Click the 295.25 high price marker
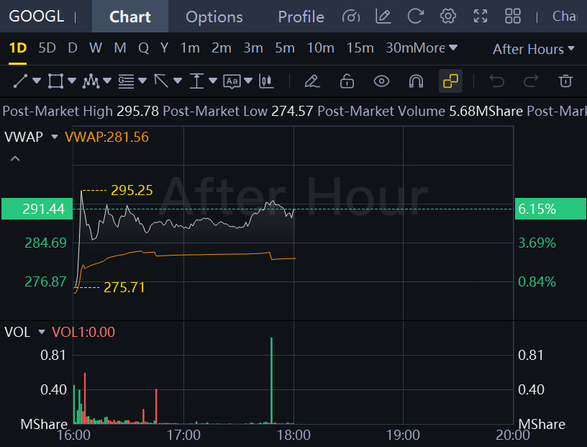This screenshot has width=587, height=447. (x=132, y=190)
